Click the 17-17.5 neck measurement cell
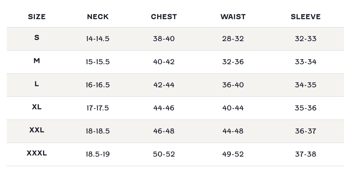This screenshot has width=353, height=178. coord(98,108)
